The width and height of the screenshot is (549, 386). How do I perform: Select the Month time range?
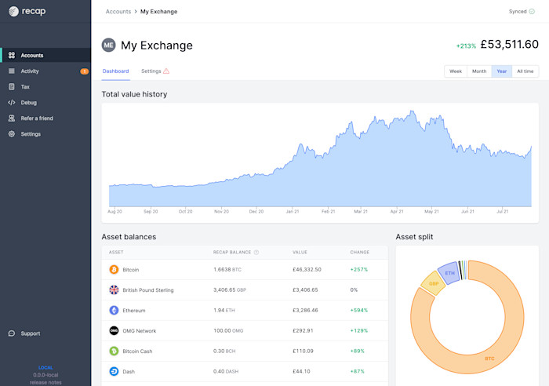(x=479, y=71)
